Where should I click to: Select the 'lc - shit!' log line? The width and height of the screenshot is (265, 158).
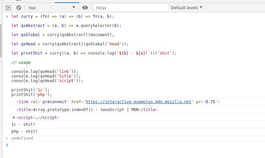[x=23, y=124]
